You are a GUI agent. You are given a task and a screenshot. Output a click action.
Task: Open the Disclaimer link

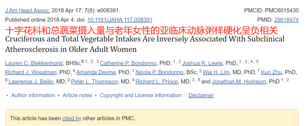[201, 95]
